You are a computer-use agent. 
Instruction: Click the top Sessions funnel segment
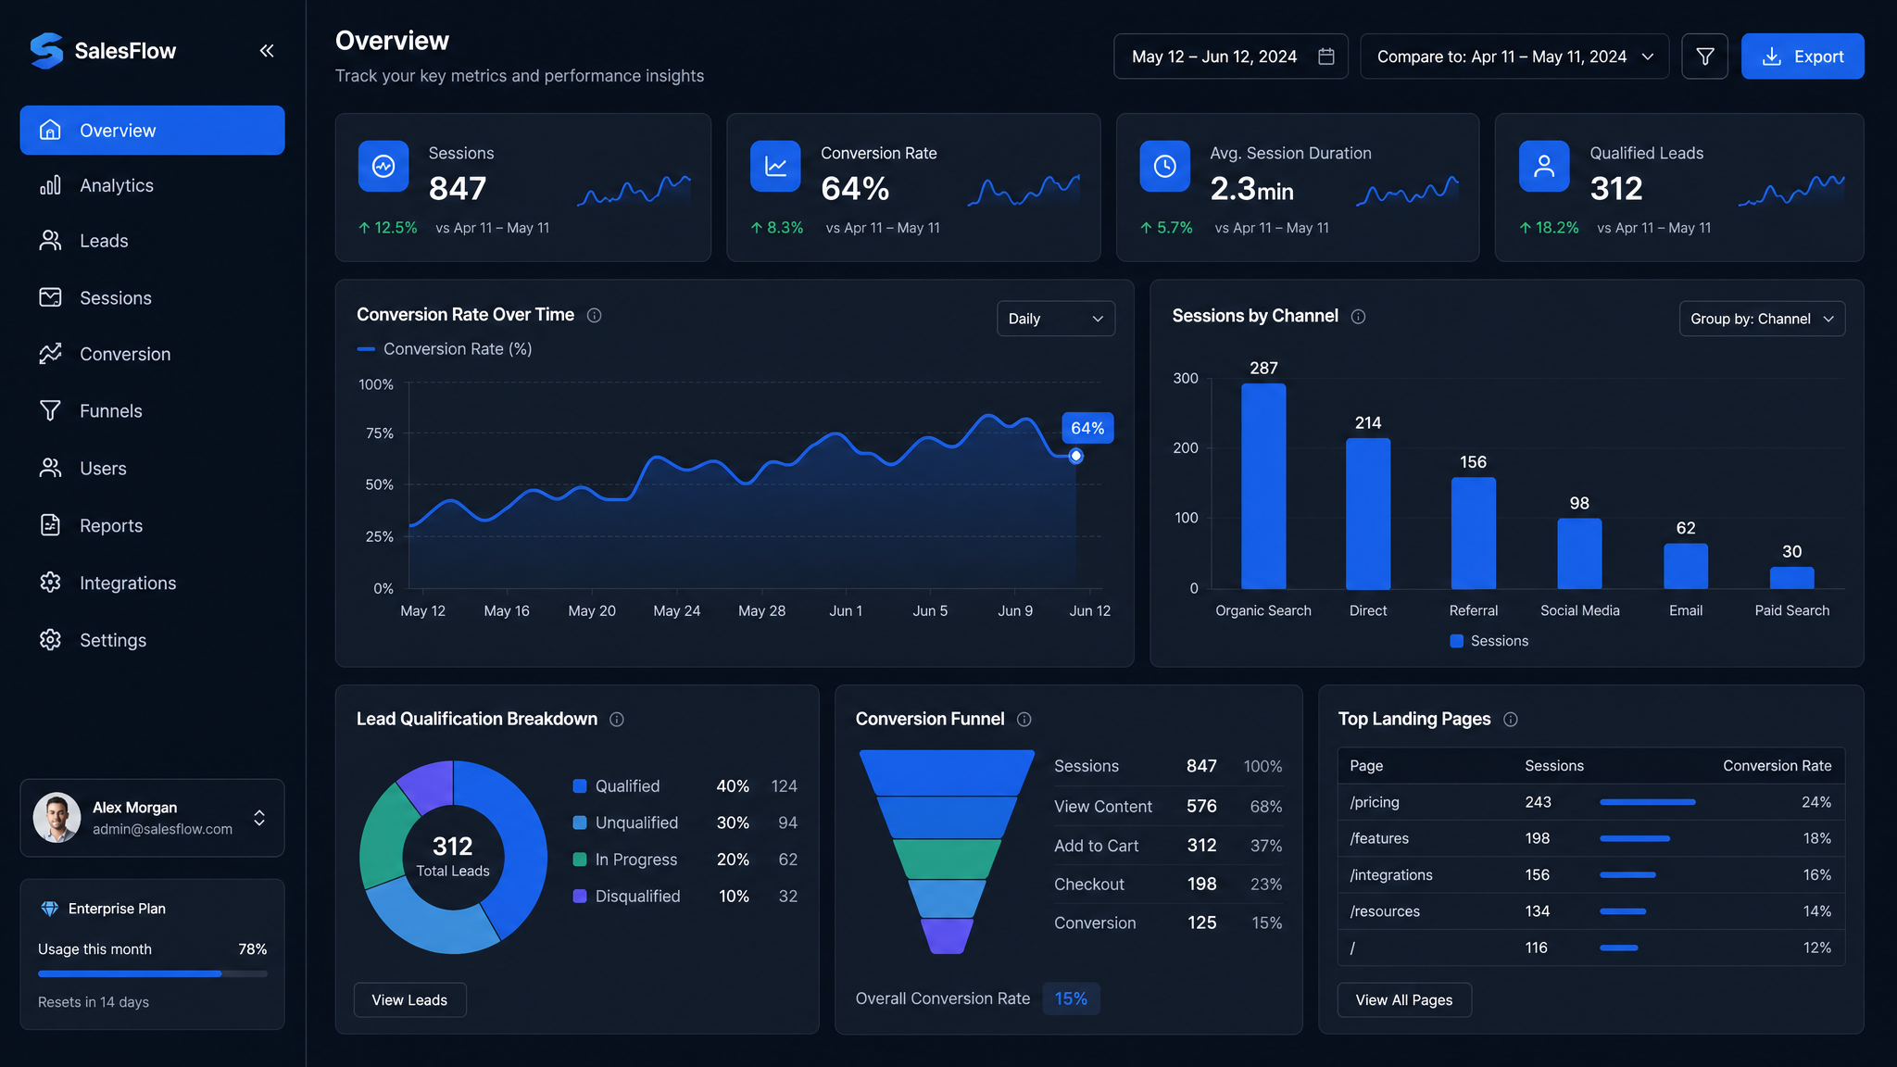pos(947,772)
